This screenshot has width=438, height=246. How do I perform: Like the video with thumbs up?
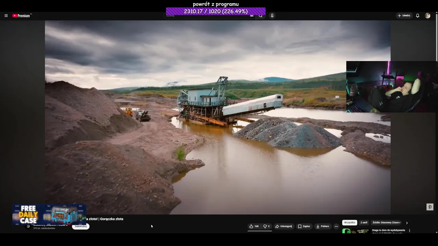[x=254, y=226]
